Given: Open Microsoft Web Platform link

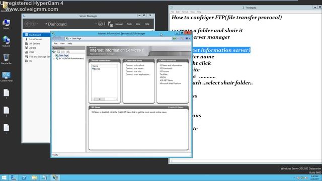Looking at the screenshot, I should coord(170,83).
